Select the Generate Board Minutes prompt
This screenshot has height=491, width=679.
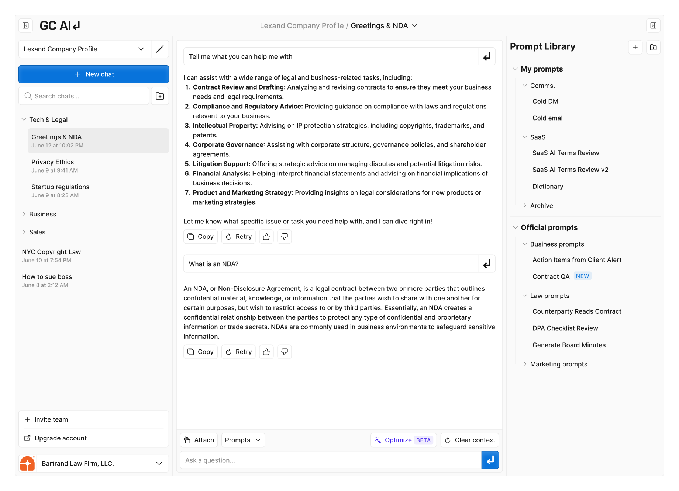click(569, 345)
